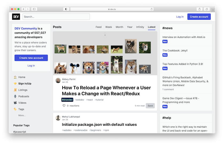The width and height of the screenshot is (224, 145).
Task: Click the 0 reactions text
Action: pyautogui.click(x=73, y=105)
